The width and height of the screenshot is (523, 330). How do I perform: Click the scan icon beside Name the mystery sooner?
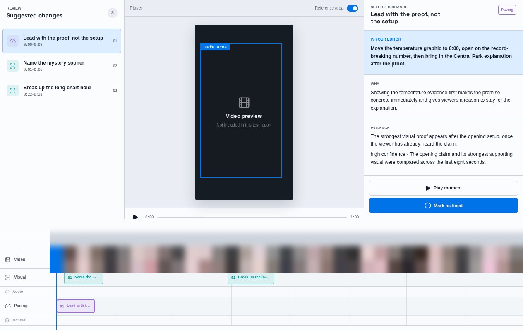(x=13, y=66)
